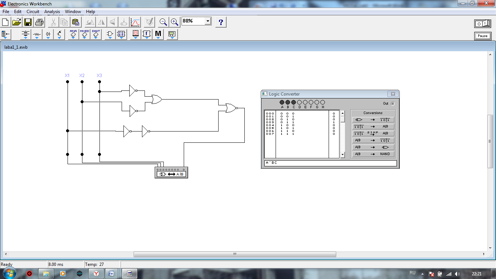Print the circuit
The width and height of the screenshot is (496, 279).
pyautogui.click(x=39, y=22)
